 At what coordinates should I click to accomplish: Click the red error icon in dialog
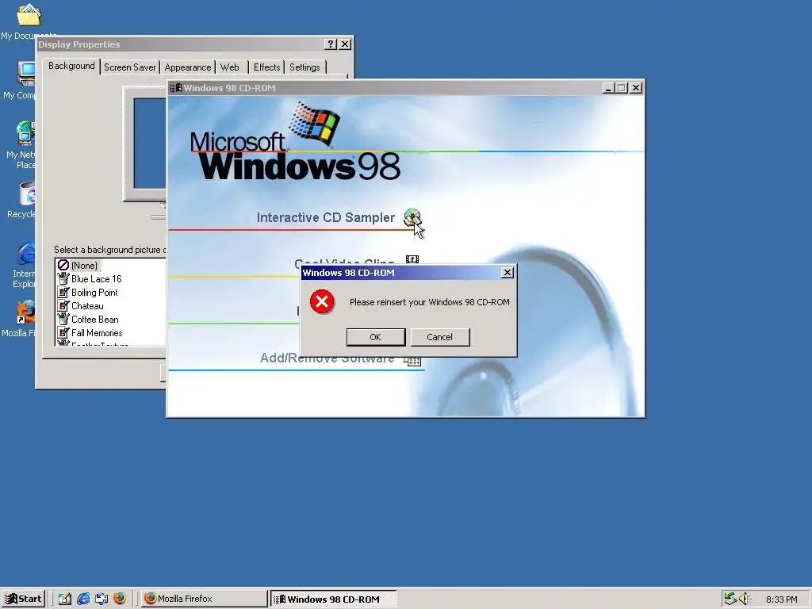(322, 302)
